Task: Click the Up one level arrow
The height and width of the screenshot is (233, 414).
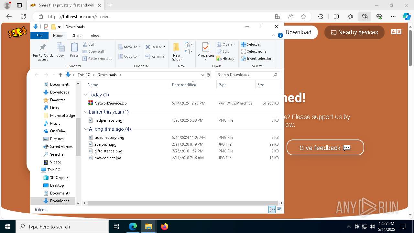Action: point(60,75)
